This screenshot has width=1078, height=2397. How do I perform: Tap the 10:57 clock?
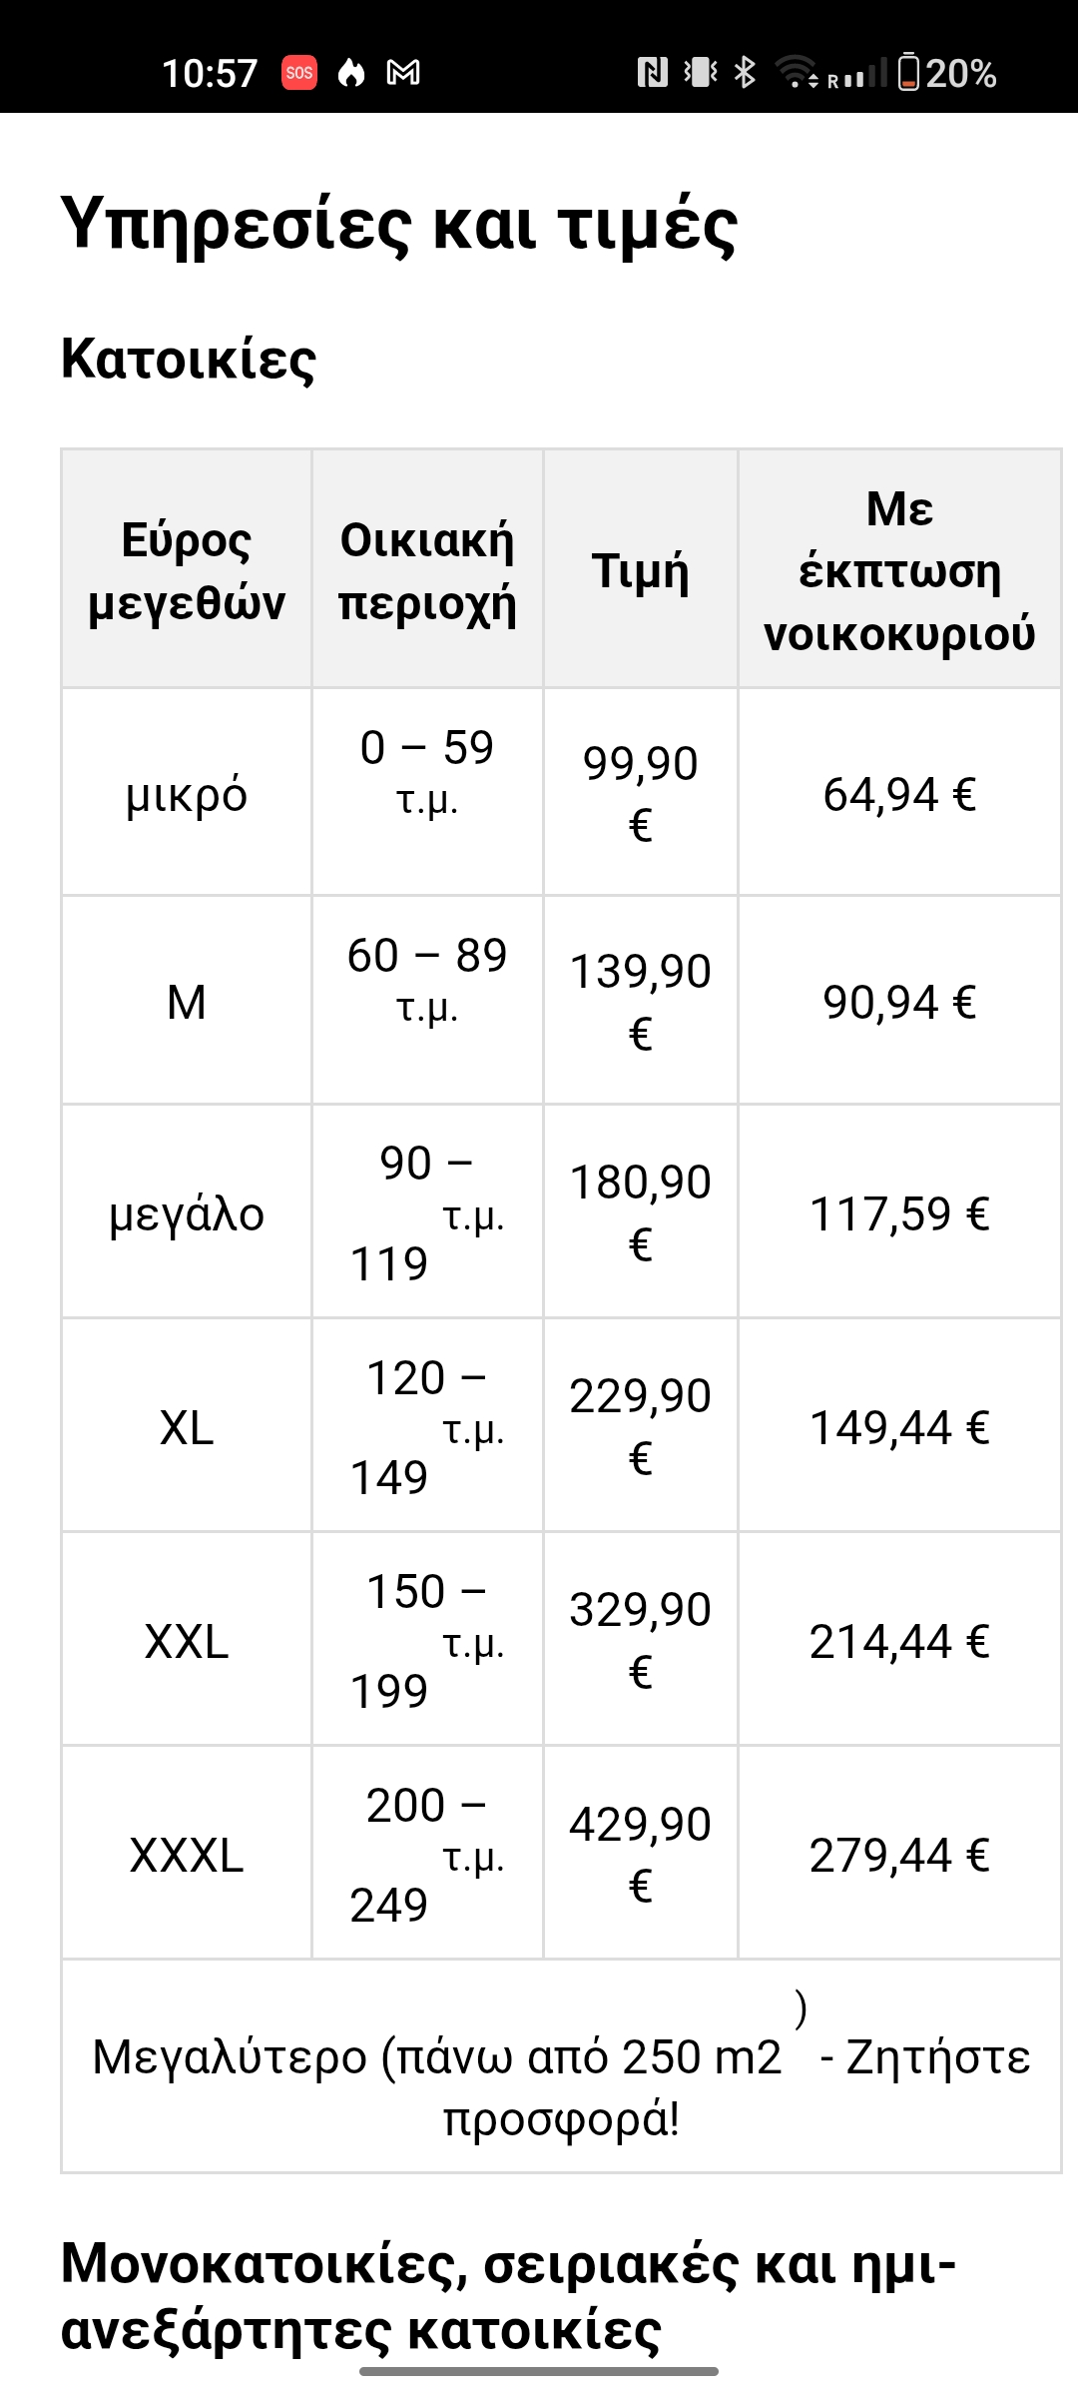point(210,73)
